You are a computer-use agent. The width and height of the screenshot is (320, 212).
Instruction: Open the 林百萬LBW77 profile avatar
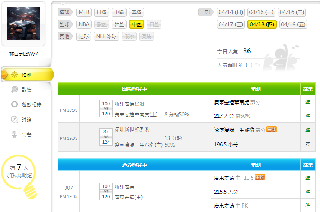click(x=23, y=24)
